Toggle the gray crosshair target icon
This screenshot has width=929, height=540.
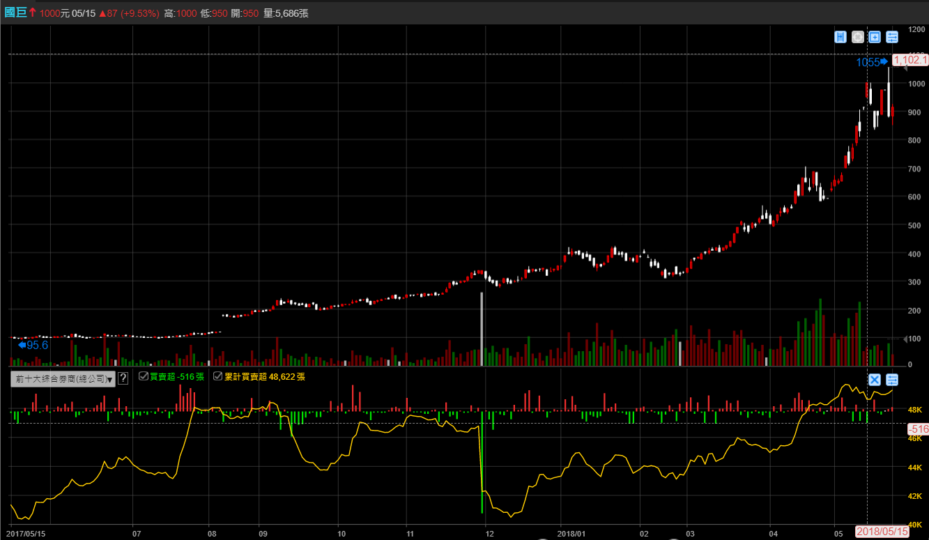pyautogui.click(x=858, y=37)
